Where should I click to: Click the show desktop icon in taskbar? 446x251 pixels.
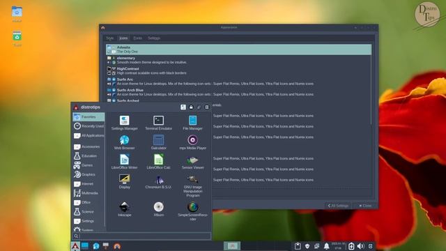coord(85,246)
